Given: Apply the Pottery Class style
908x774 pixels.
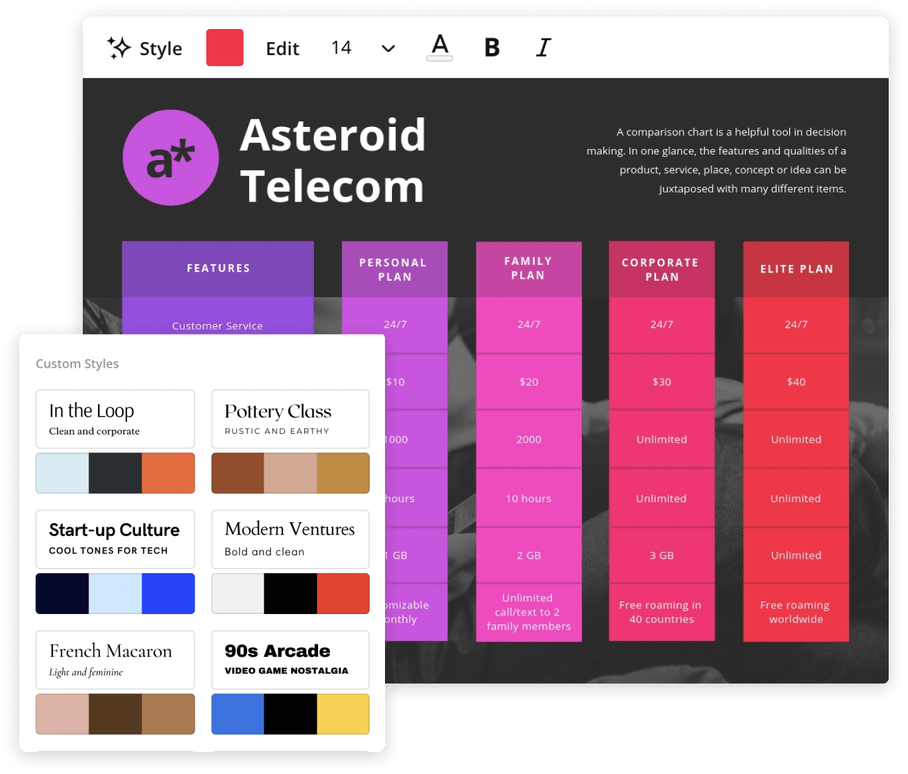Looking at the screenshot, I should (x=290, y=419).
